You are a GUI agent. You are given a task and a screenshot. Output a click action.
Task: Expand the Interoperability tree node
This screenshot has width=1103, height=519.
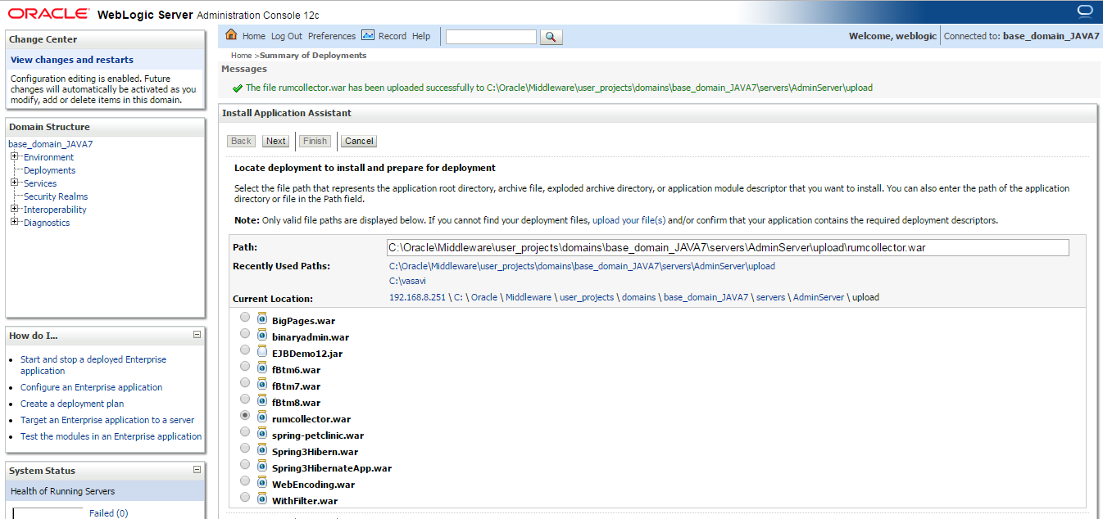[x=15, y=209]
